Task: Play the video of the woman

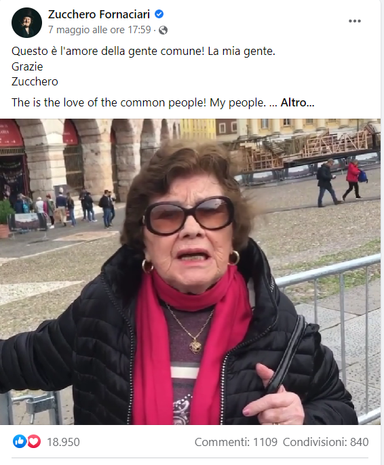Action: pos(190,272)
